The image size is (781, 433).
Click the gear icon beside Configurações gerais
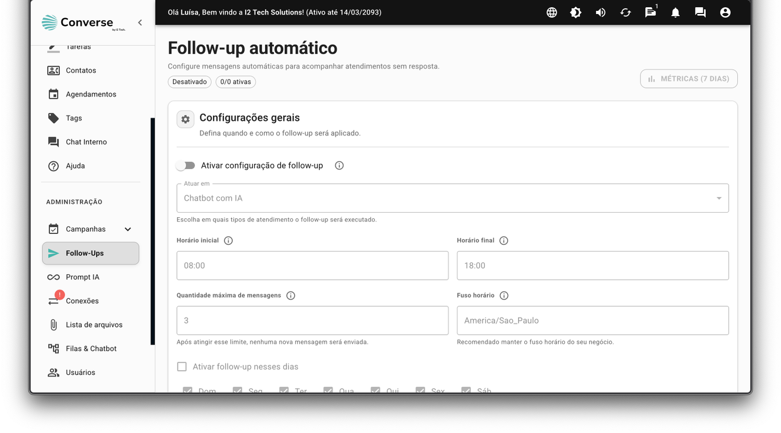click(185, 119)
